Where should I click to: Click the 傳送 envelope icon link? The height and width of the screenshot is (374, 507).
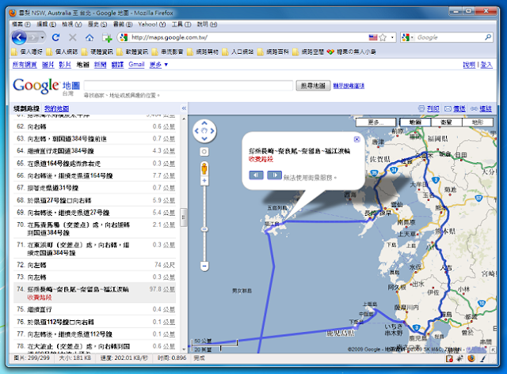click(x=455, y=109)
